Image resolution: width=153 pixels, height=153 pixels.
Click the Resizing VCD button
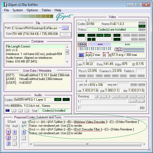pyautogui.click(x=115, y=97)
